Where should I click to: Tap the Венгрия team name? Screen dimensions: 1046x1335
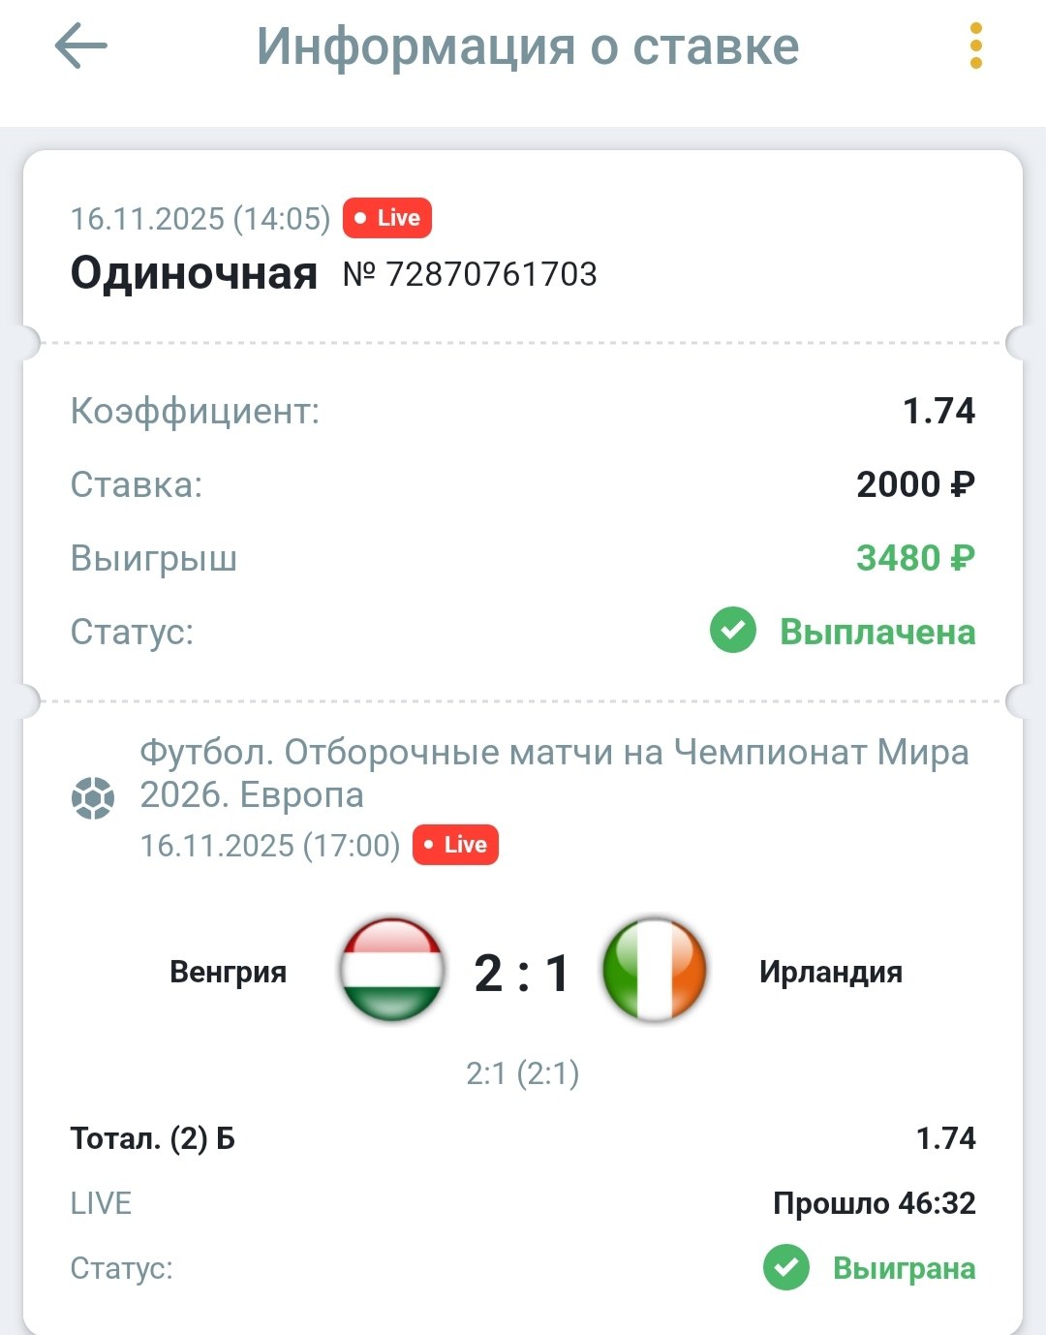click(x=228, y=972)
